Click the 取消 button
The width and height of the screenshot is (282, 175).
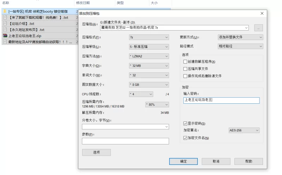pyautogui.click(x=216, y=161)
